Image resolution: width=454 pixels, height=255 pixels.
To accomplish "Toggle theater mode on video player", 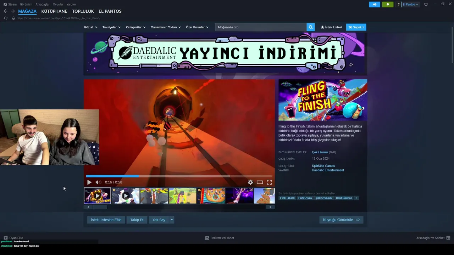I will pos(260,182).
